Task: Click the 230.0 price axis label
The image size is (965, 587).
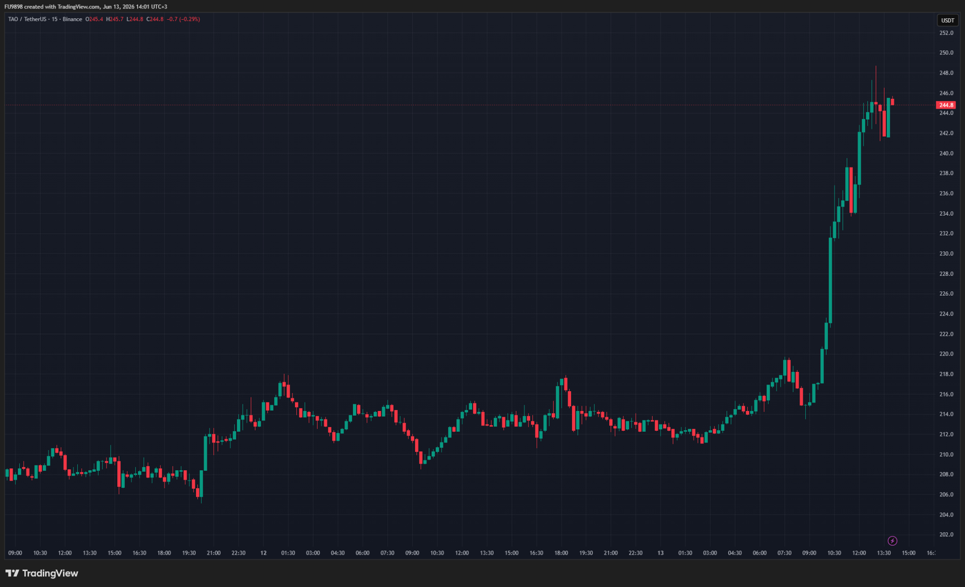Action: pyautogui.click(x=946, y=254)
